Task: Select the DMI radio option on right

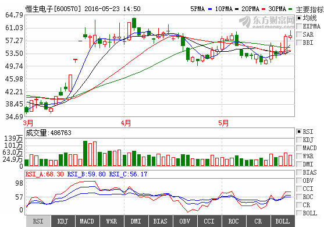Action: click(x=299, y=164)
